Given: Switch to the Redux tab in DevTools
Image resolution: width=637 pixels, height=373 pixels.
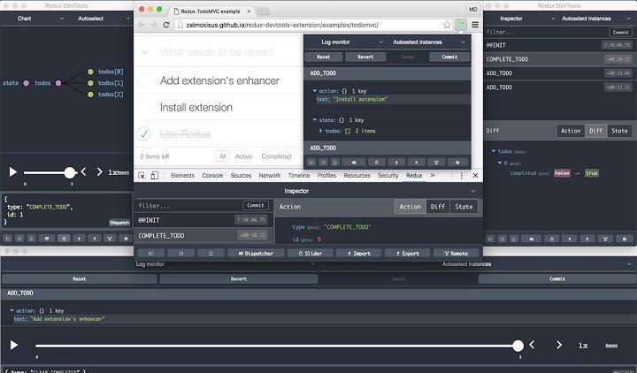Looking at the screenshot, I should 414,176.
